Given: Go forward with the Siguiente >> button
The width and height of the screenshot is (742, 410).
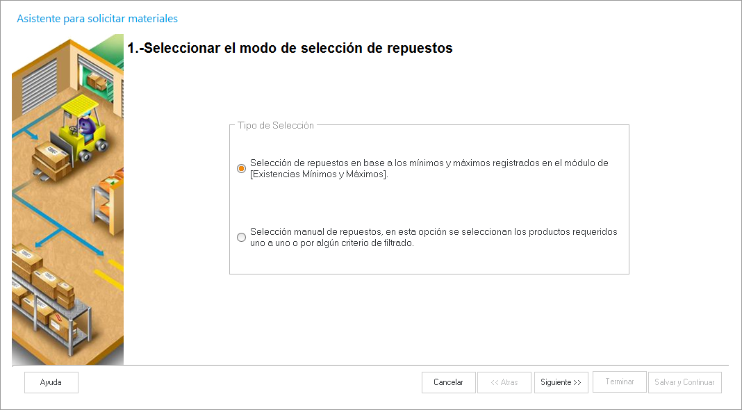Looking at the screenshot, I should 561,382.
